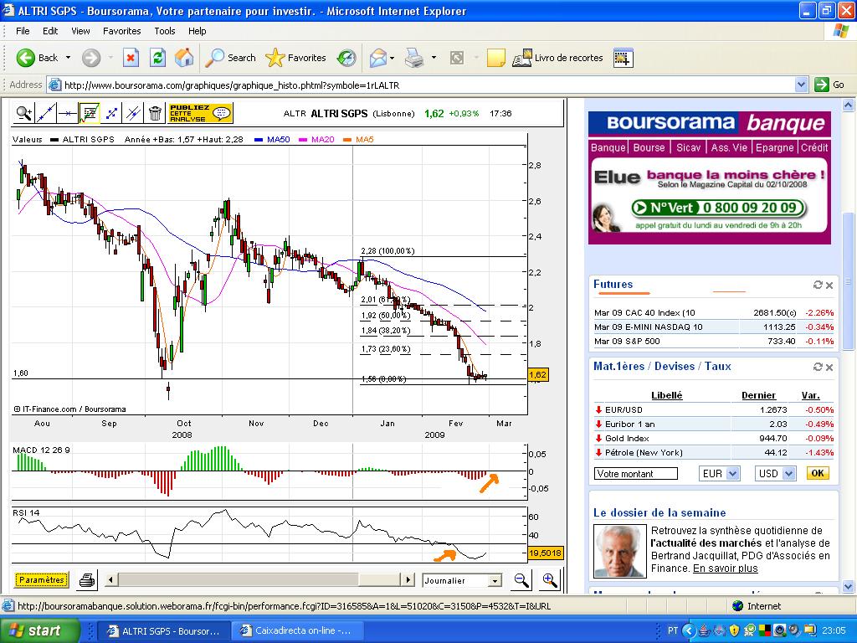Screen dimensions: 857x643
Task: Select the trend line drawing tool
Action: click(x=45, y=113)
